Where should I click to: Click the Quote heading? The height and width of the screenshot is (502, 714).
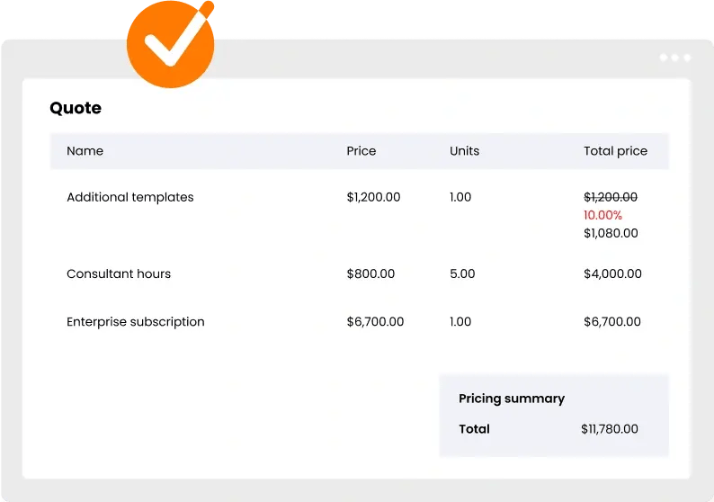click(x=76, y=108)
